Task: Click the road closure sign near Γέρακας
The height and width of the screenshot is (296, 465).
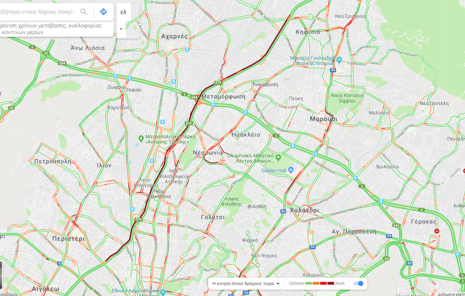Action: click(x=436, y=231)
